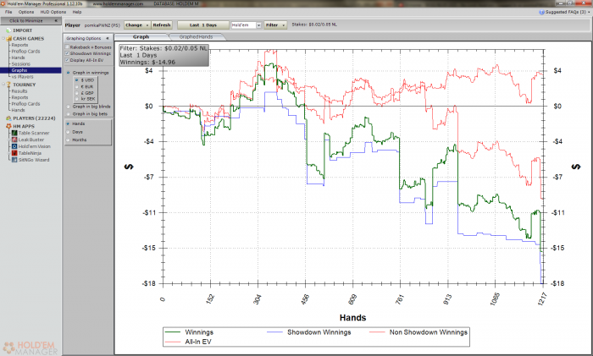The height and width of the screenshot is (356, 593).
Task: Click the Import icon in the sidebar
Action: 8,30
